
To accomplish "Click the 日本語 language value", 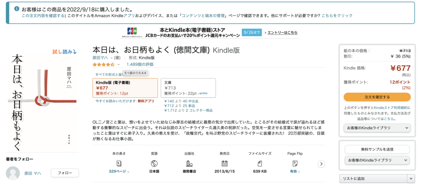I will point(154,172).
